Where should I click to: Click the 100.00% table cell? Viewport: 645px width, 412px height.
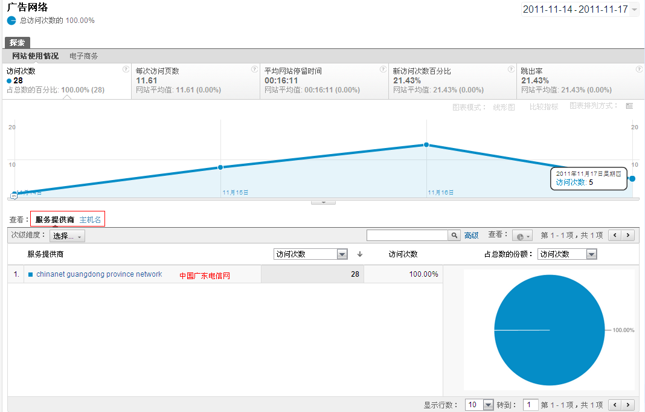coord(403,274)
